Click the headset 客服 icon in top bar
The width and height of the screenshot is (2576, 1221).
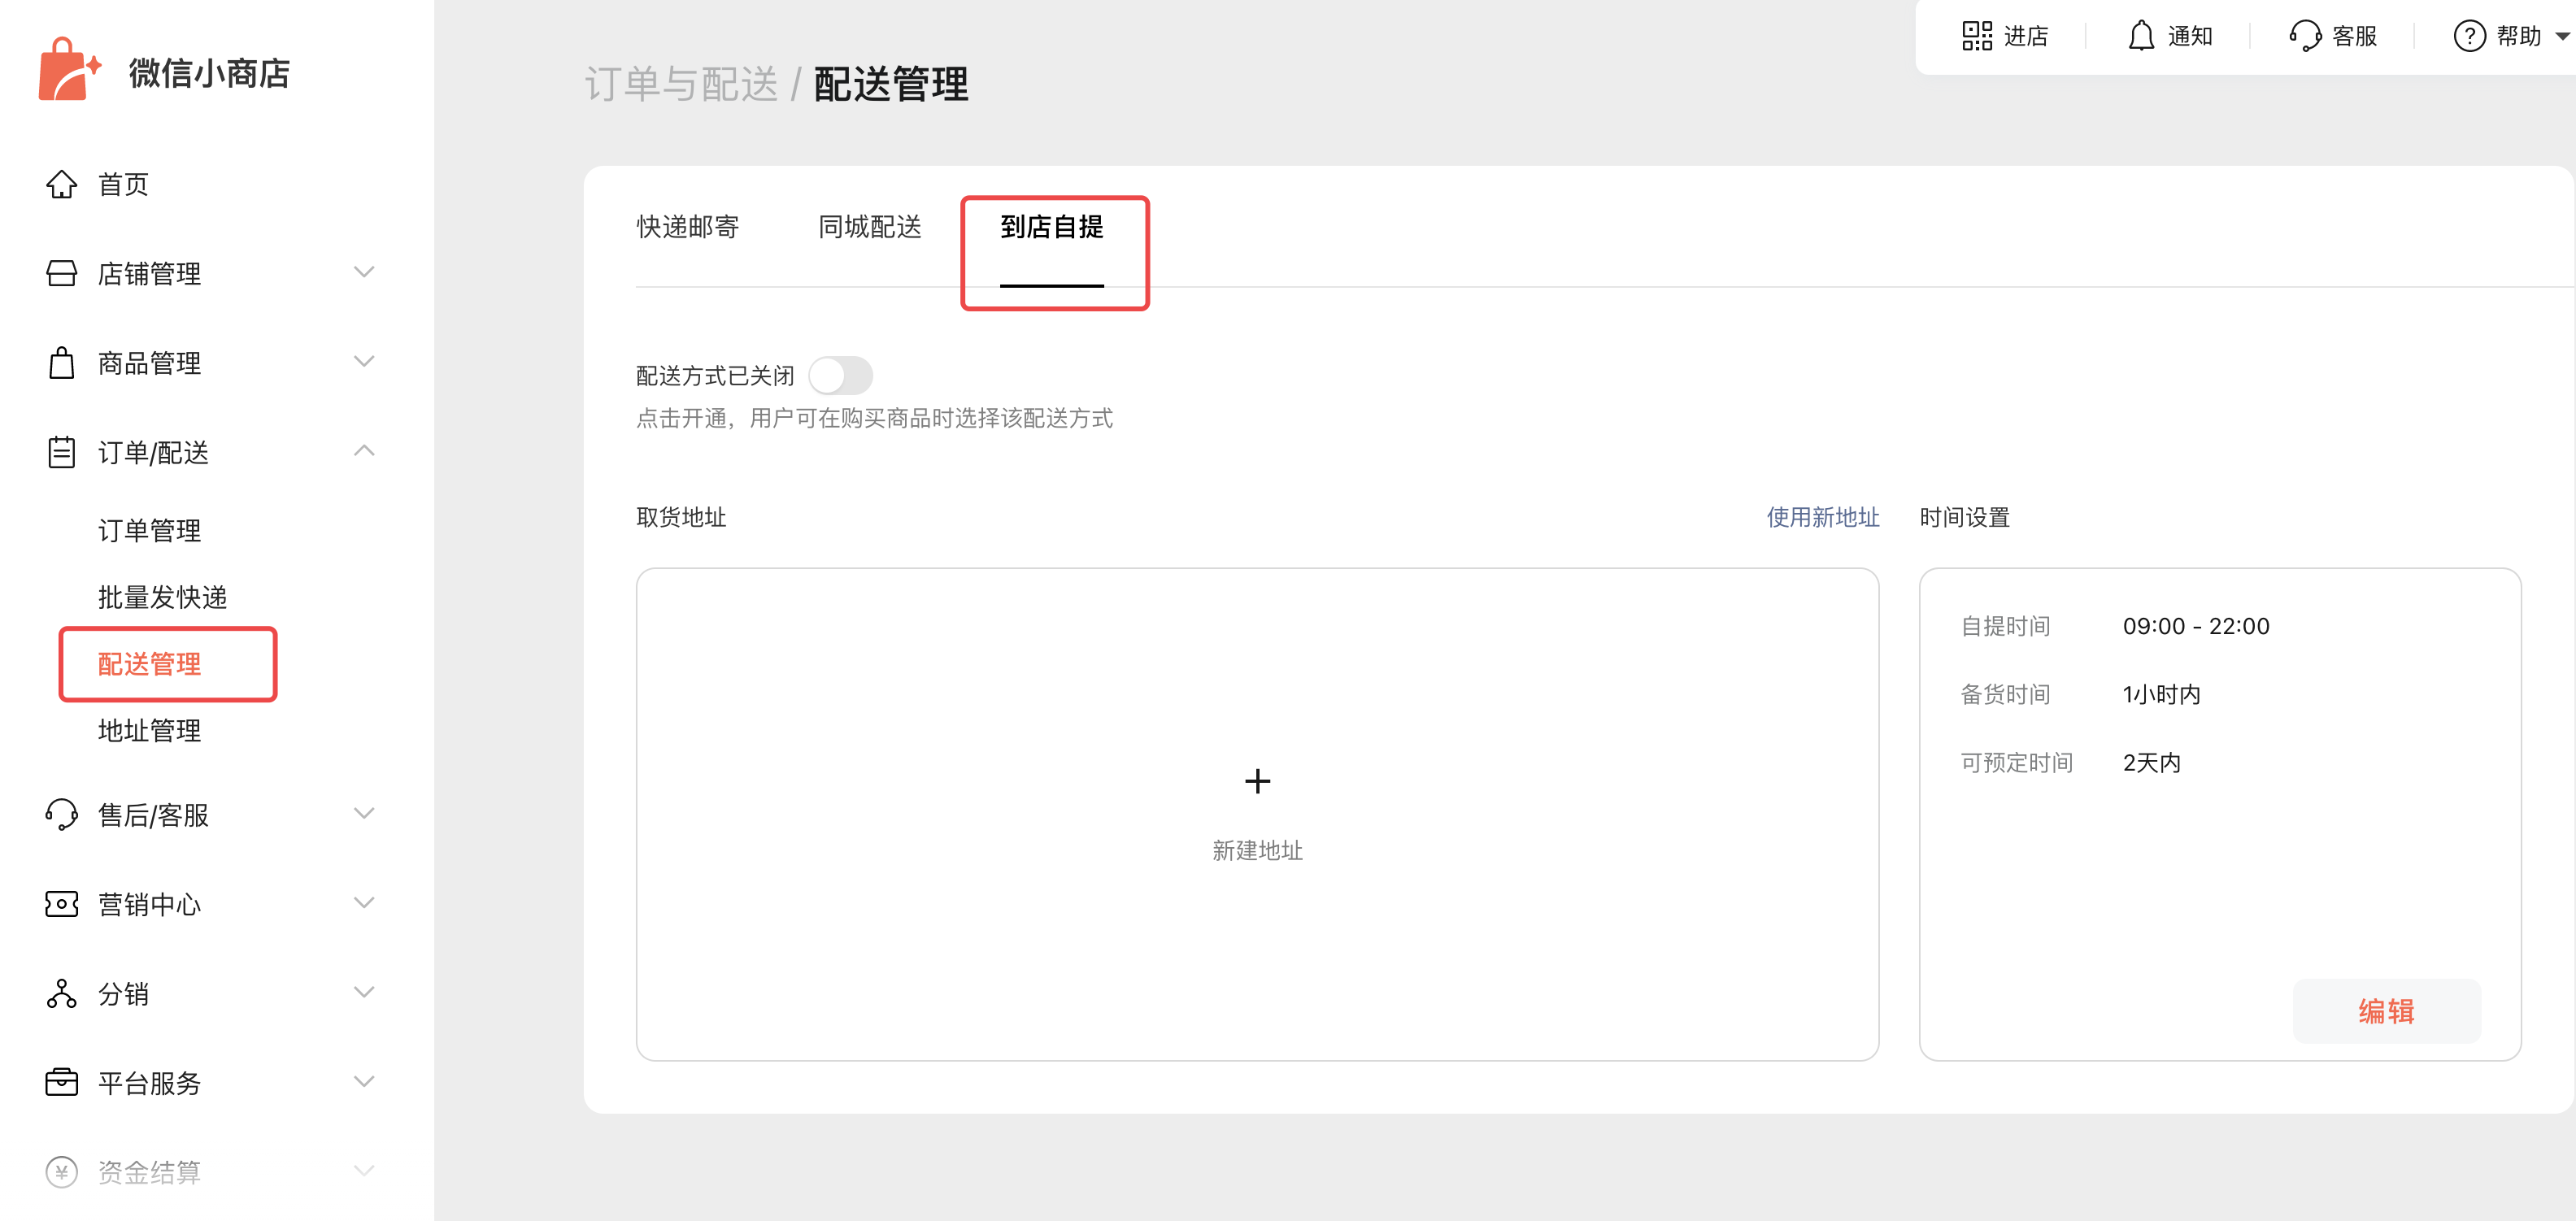click(2305, 36)
